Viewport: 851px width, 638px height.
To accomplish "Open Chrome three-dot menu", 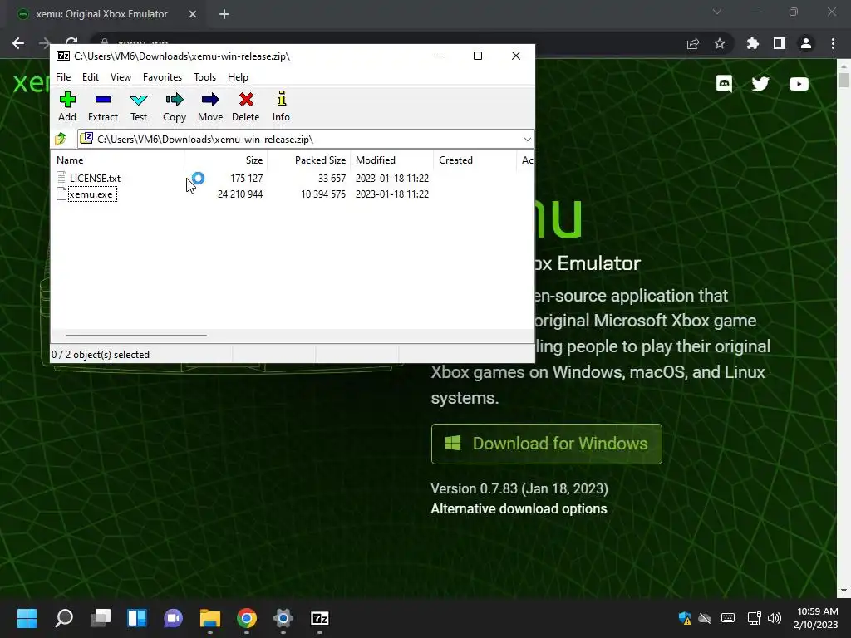I will [833, 43].
